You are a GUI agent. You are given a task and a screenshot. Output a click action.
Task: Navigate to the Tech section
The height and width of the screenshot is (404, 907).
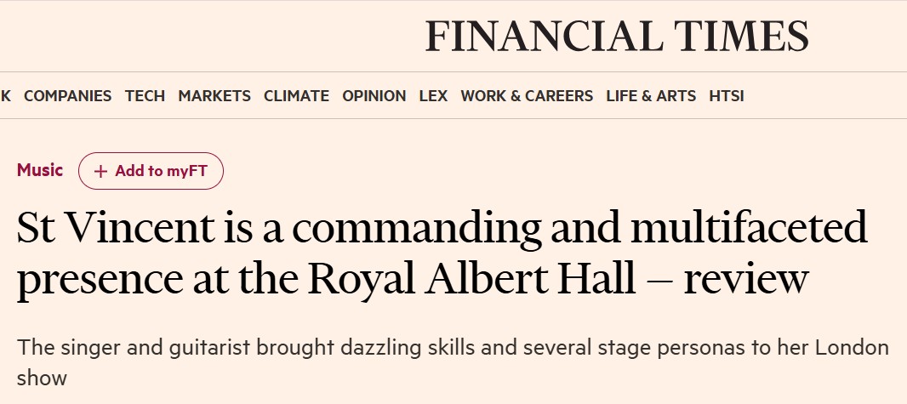click(145, 96)
